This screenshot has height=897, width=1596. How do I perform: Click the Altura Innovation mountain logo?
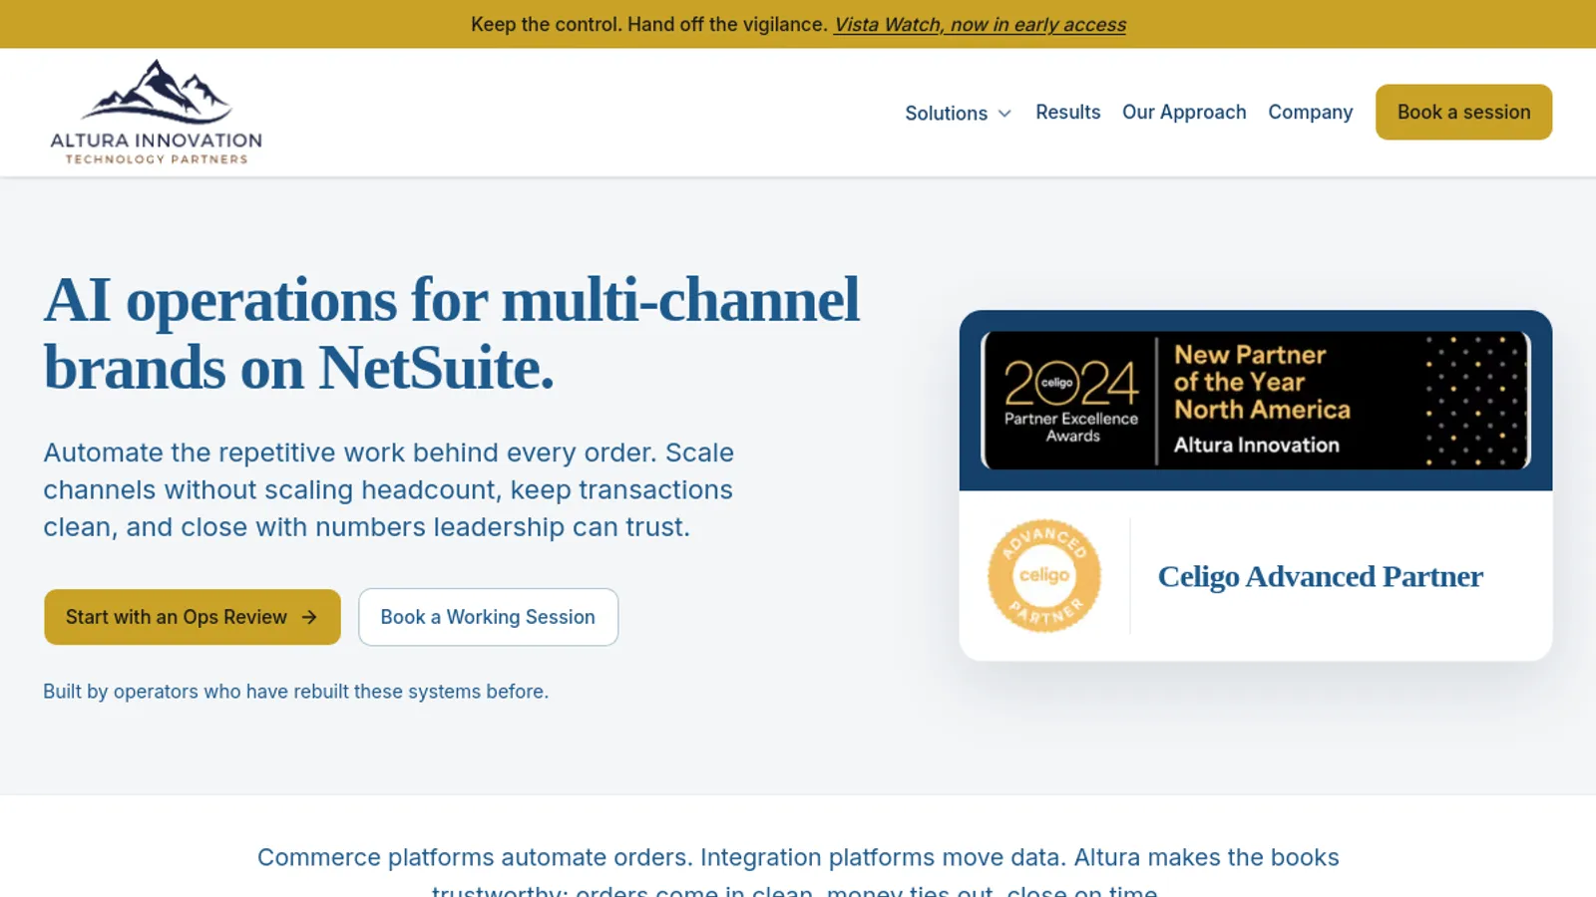[157, 113]
